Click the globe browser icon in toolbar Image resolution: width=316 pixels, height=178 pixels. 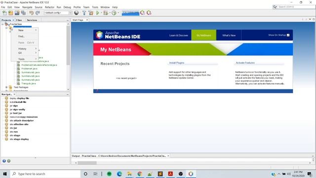[77, 13]
